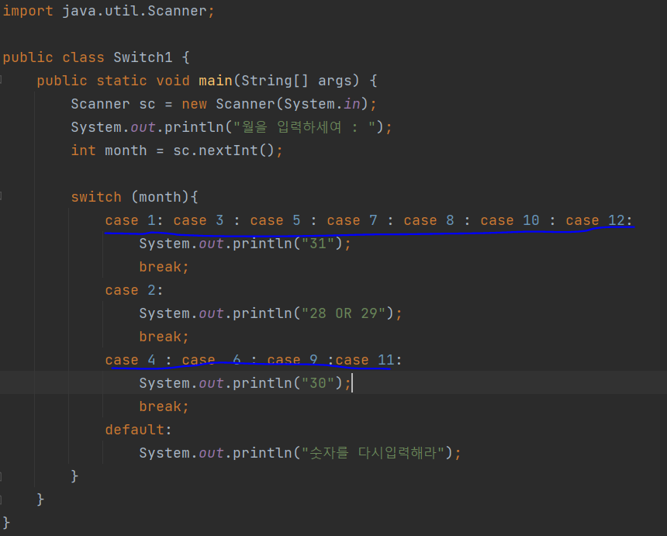Click the "void" return type keyword
Image resolution: width=667 pixels, height=536 pixels.
click(x=173, y=81)
